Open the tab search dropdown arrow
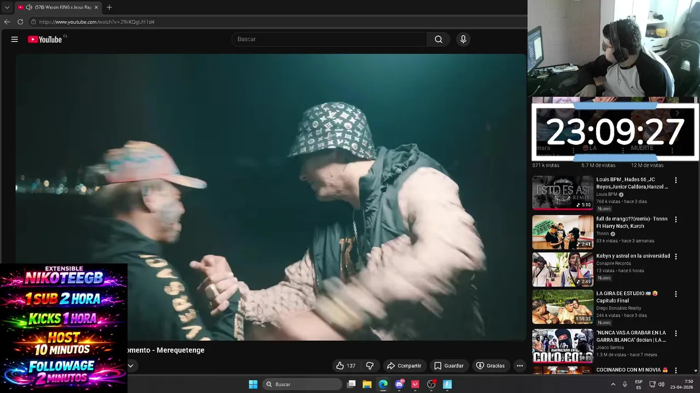The width and height of the screenshot is (700, 393). tap(7, 7)
